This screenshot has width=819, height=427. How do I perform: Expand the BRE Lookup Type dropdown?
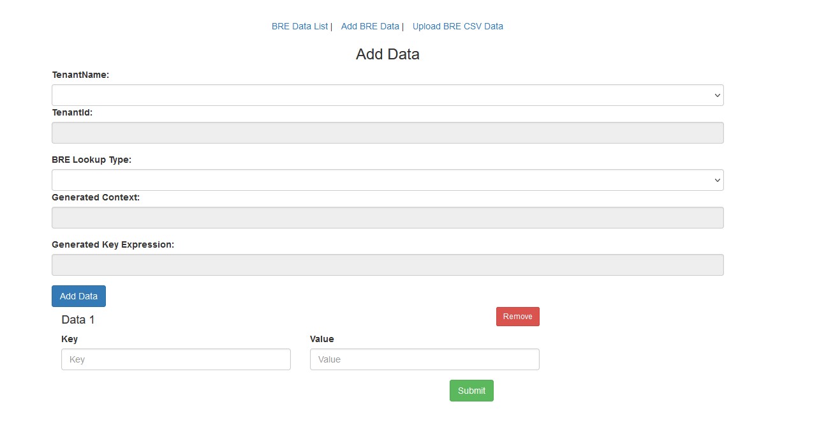point(387,179)
